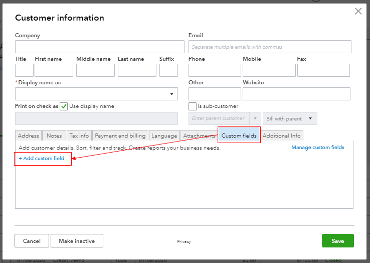Screen dimensions: 370x263
Task: Open the Tax info tab
Action: click(x=79, y=136)
